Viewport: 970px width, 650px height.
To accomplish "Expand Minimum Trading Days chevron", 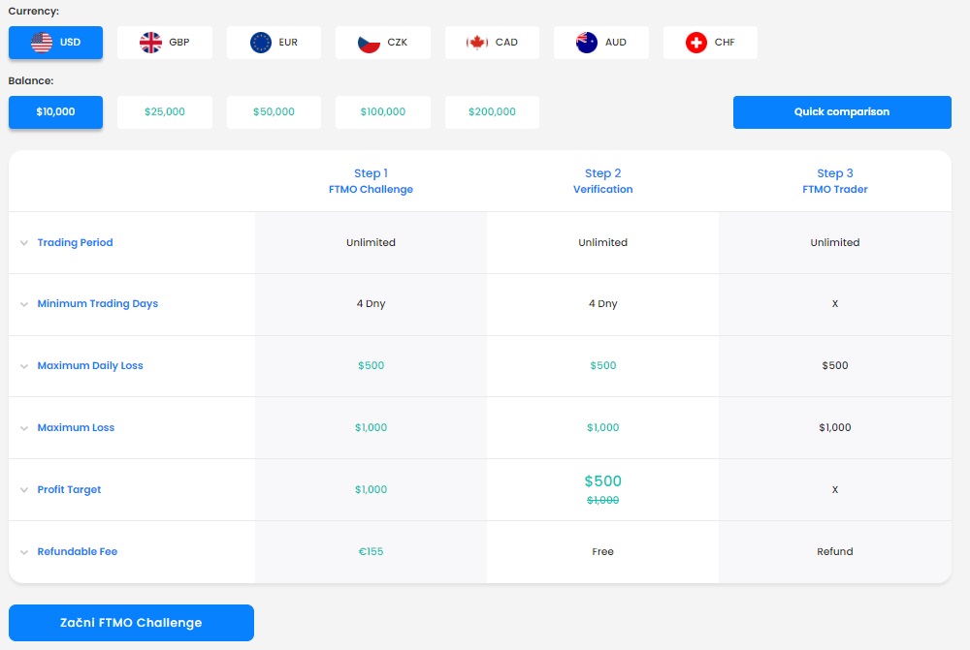I will coord(24,304).
